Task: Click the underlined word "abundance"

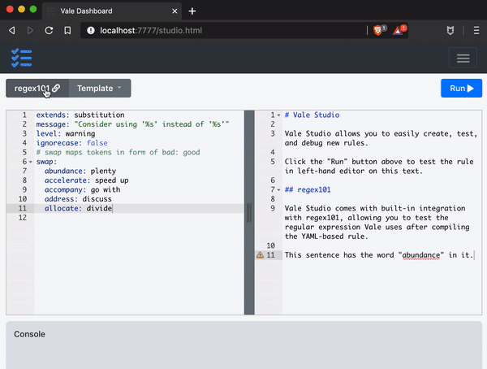Action: click(420, 255)
